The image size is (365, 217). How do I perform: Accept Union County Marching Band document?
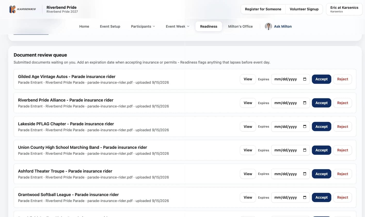click(321, 150)
